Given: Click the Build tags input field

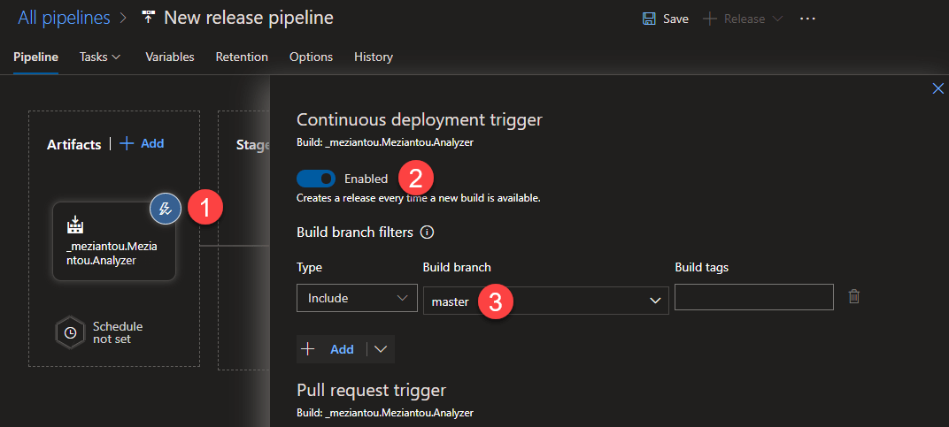Looking at the screenshot, I should [x=753, y=298].
